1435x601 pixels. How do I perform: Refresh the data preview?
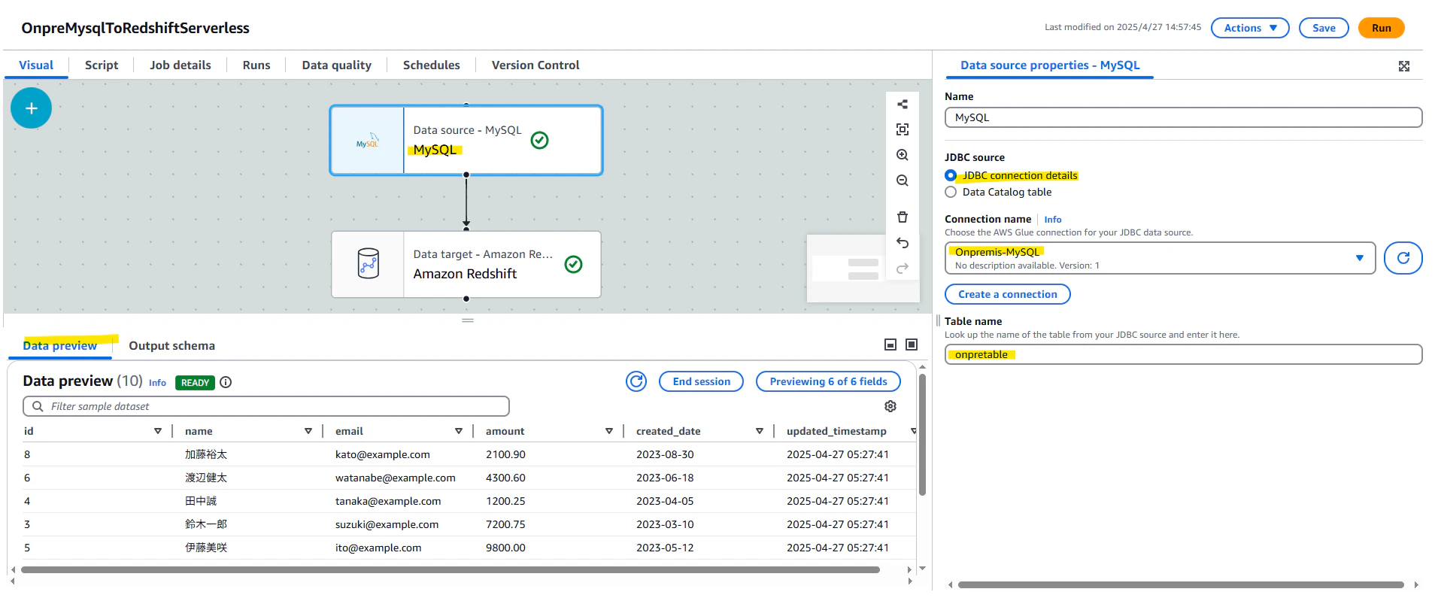pos(636,381)
